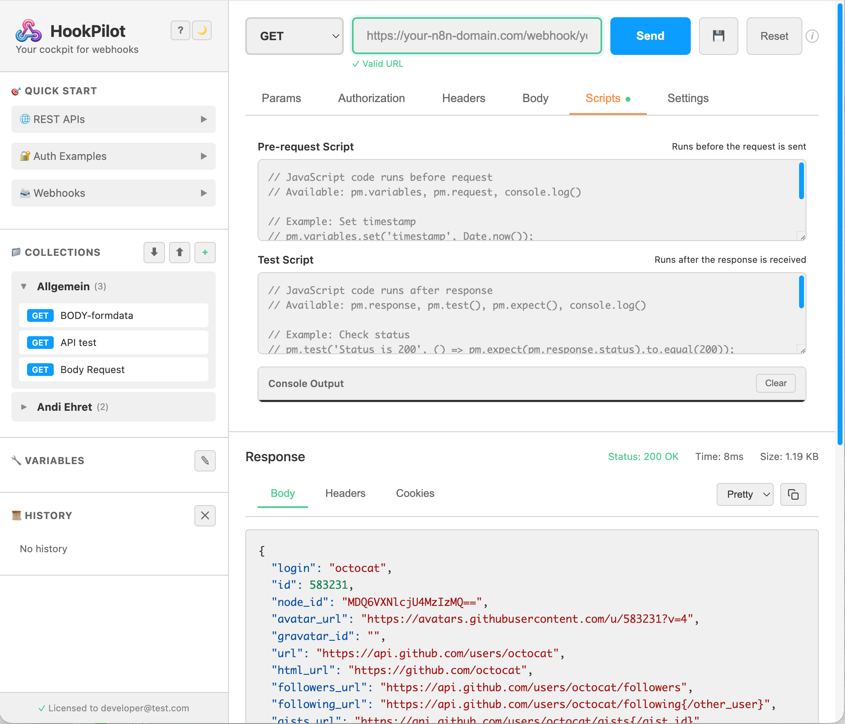Viewport: 845px width, 724px height.
Task: Expand the REST APIs quick start section
Action: (x=114, y=119)
